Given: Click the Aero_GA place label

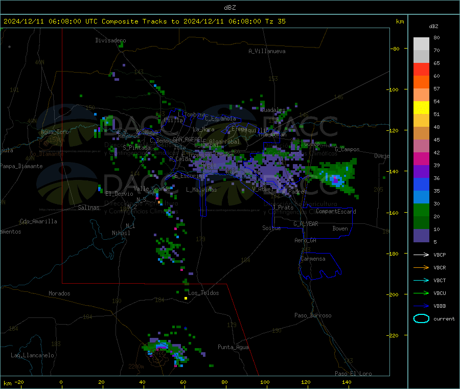Looking at the screenshot, I should click(306, 240).
